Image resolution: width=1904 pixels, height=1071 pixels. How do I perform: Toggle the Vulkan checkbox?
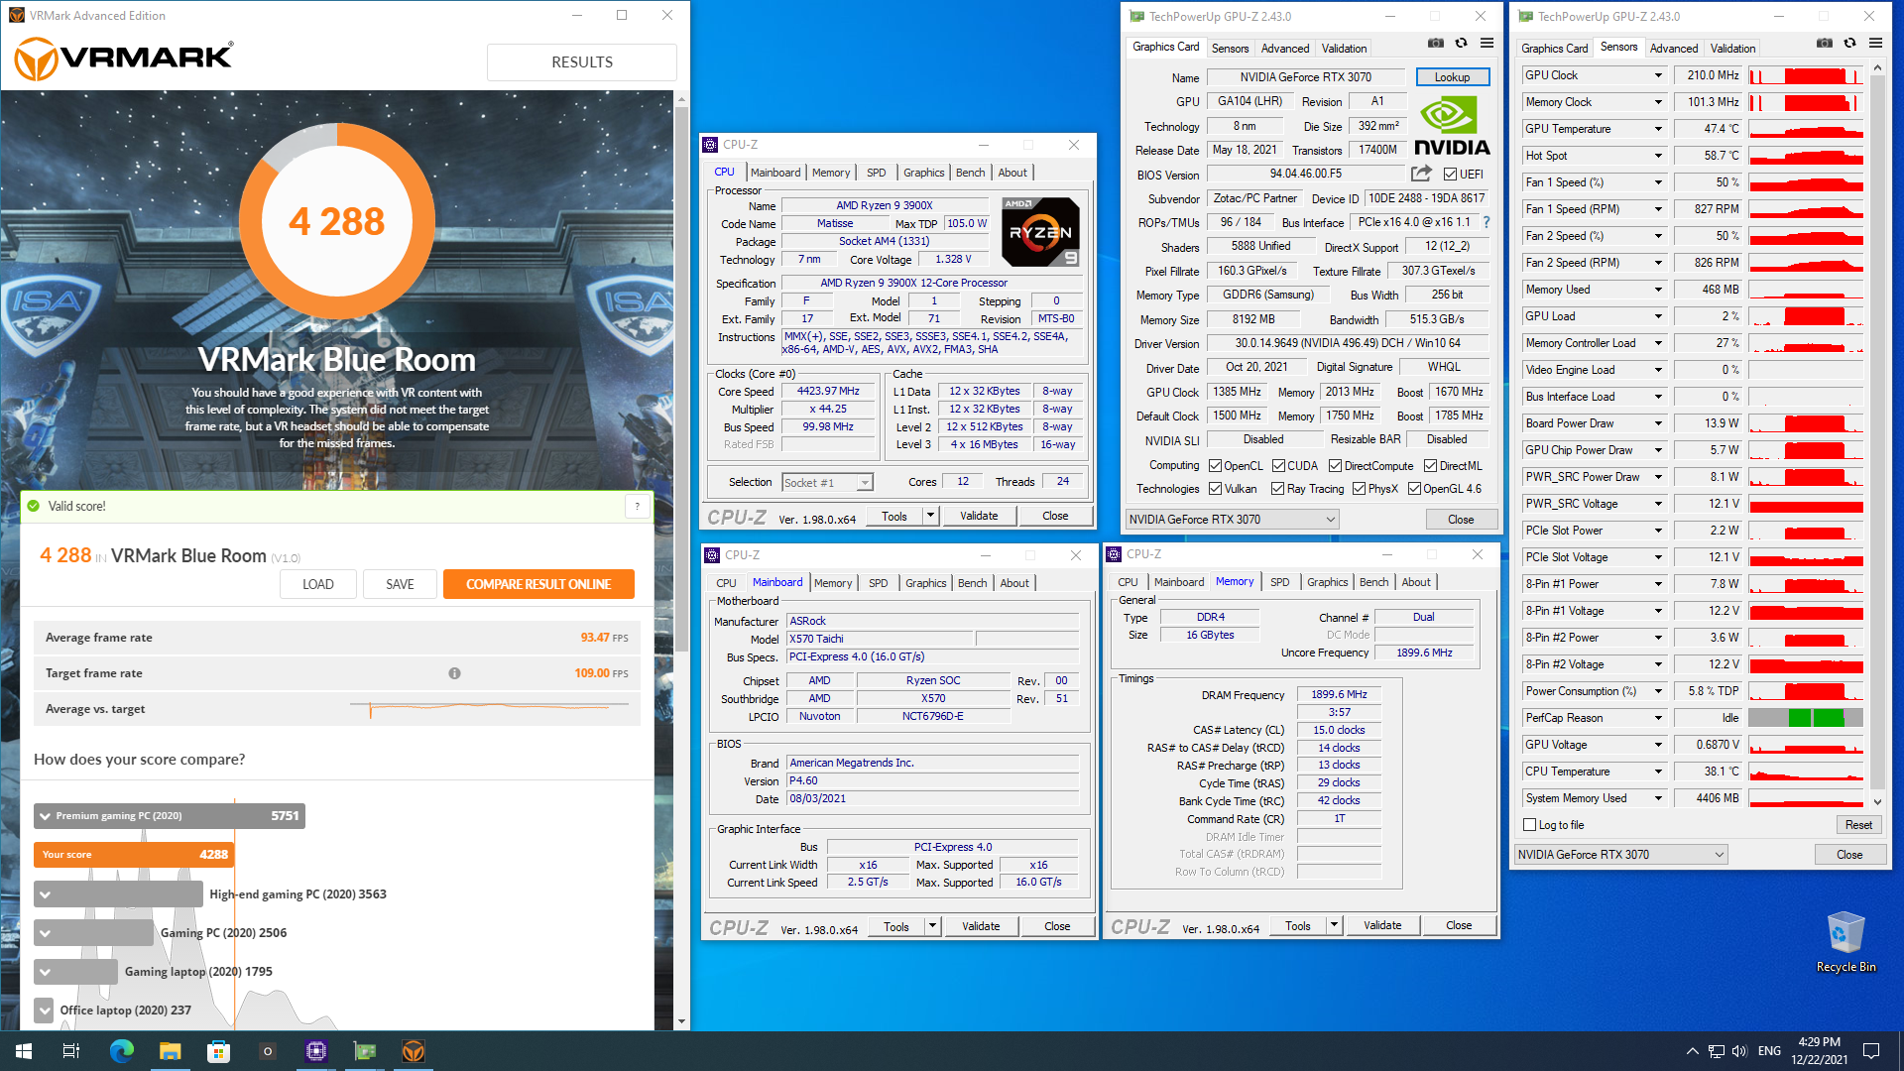1215,489
